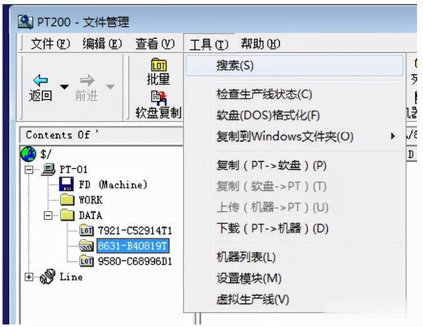
Task: Open the 文件(F) menu
Action: 50,44
